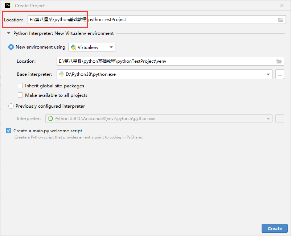Click python icon in Base interpreter field

coord(62,74)
